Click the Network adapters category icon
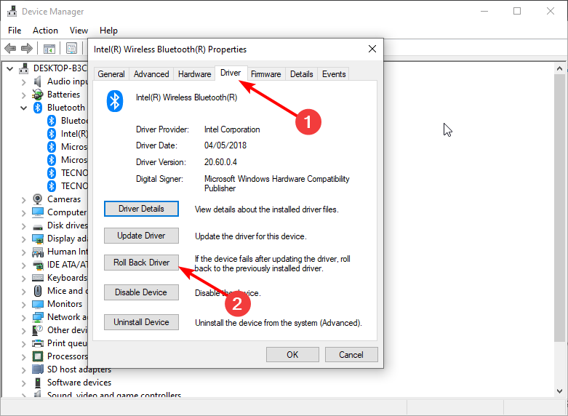This screenshot has height=416, width=568. click(38, 317)
